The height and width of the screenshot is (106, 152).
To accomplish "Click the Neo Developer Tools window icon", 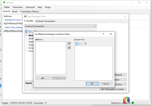I will point(25,16).
